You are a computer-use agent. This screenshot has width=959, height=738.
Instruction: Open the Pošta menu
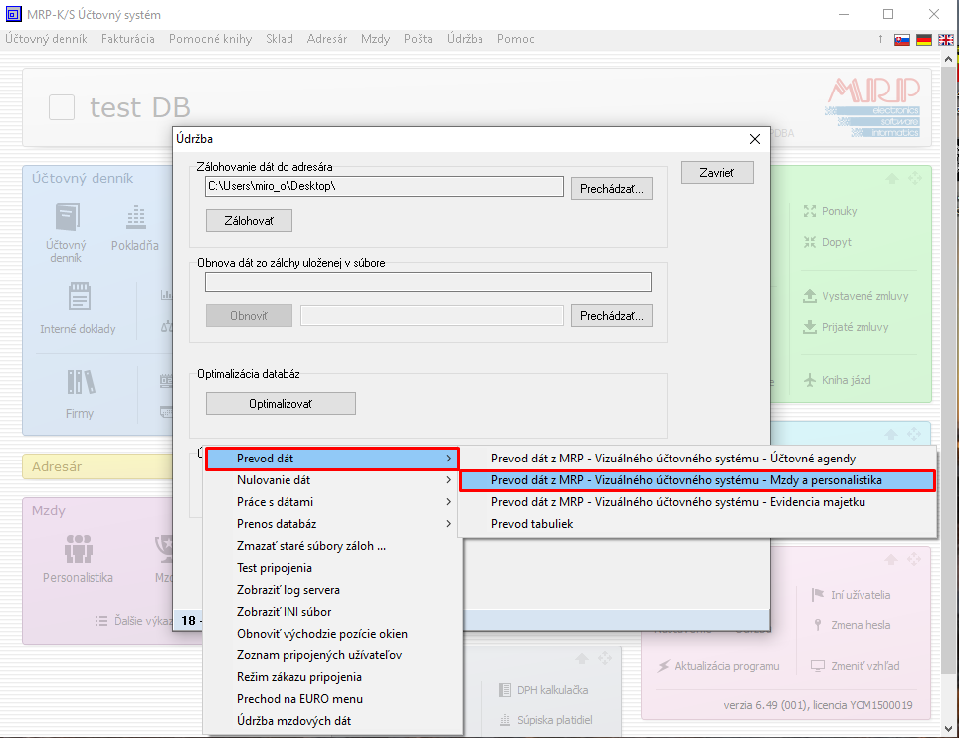419,39
